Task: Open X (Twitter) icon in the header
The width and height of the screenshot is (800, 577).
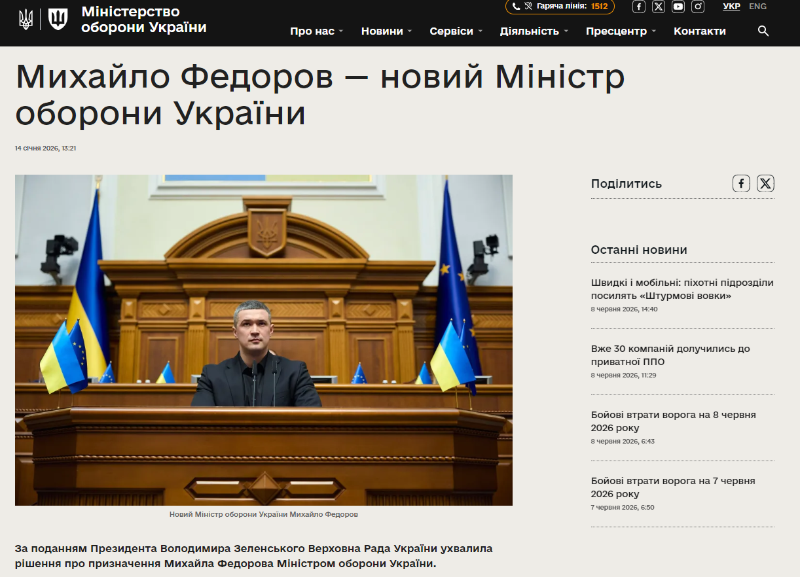Action: pyautogui.click(x=659, y=7)
